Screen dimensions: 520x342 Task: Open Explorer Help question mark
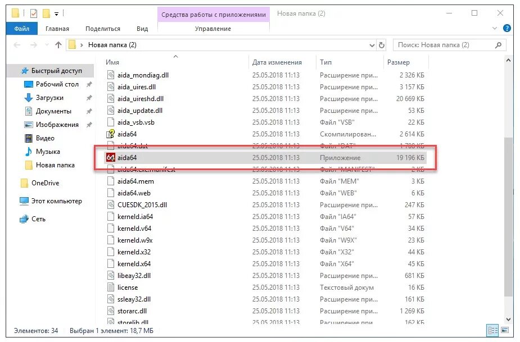[507, 28]
